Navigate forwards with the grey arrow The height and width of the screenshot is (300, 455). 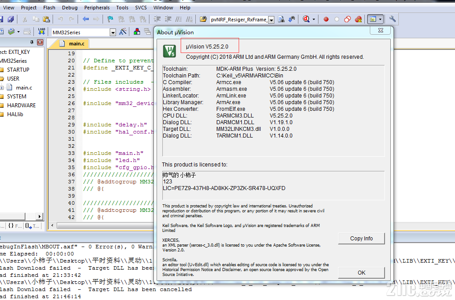click(x=96, y=20)
